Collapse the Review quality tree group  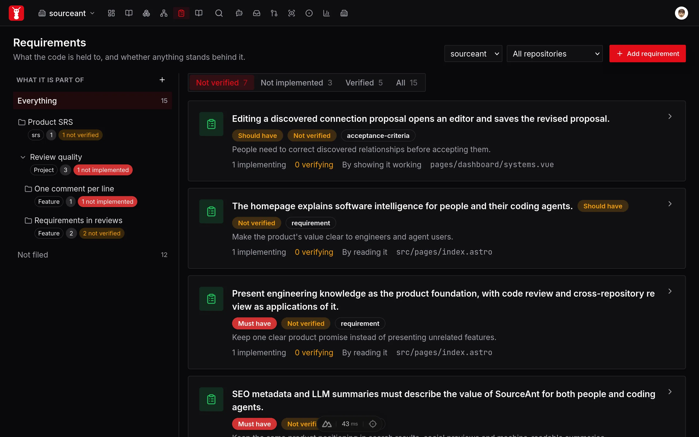23,157
